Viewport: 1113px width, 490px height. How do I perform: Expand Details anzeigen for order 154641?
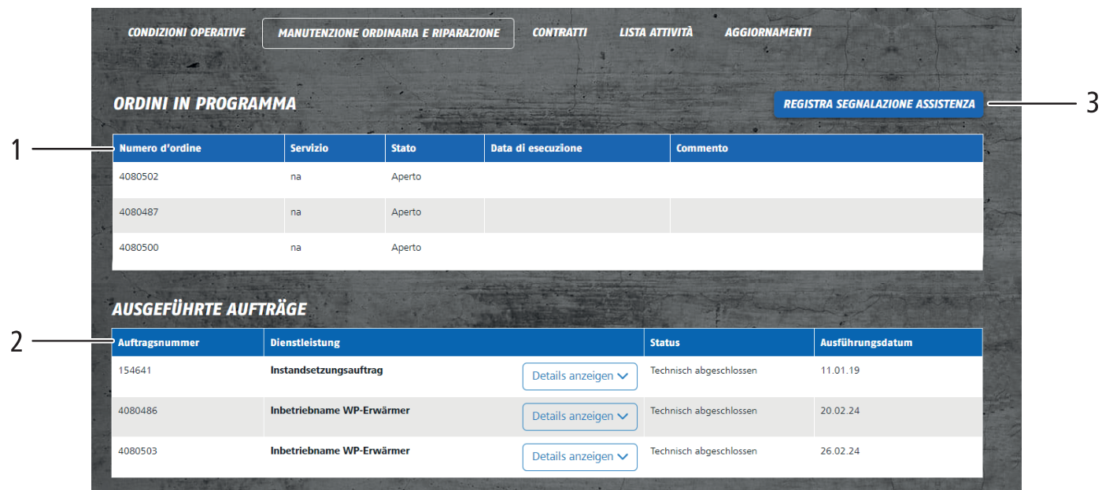580,376
